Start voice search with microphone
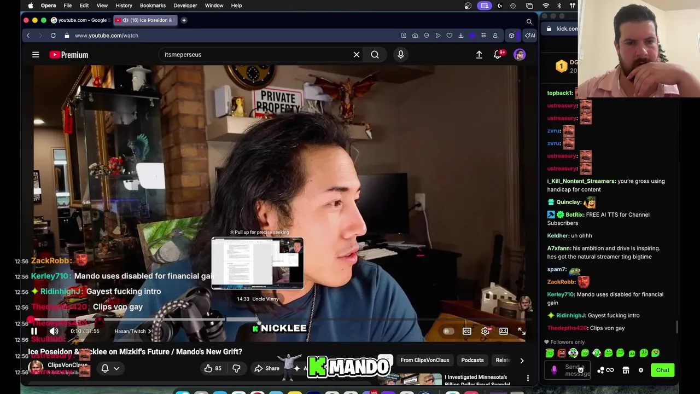The height and width of the screenshot is (394, 700). [x=401, y=55]
